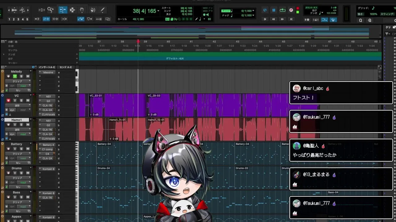Start playback with the Play button
Image resolution: width=396 pixels, height=222 pixels.
point(282,10)
